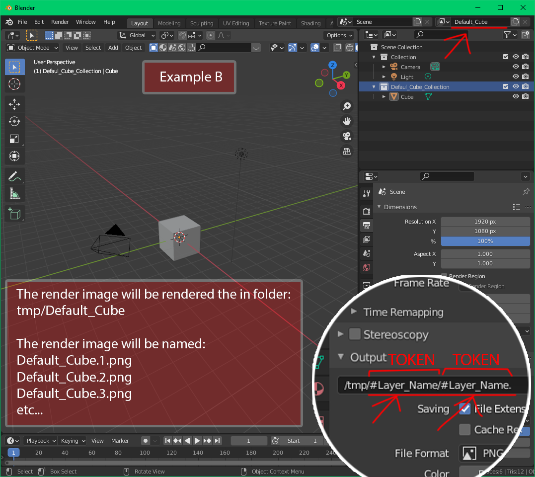The height and width of the screenshot is (477, 535).
Task: Open the World properties tab icon
Action: coord(367,267)
